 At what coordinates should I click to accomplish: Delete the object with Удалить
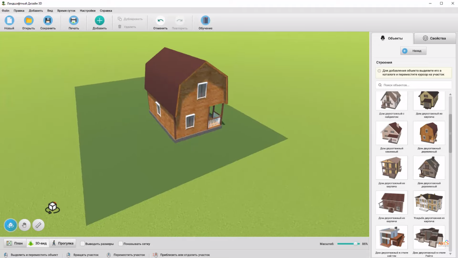click(x=127, y=27)
